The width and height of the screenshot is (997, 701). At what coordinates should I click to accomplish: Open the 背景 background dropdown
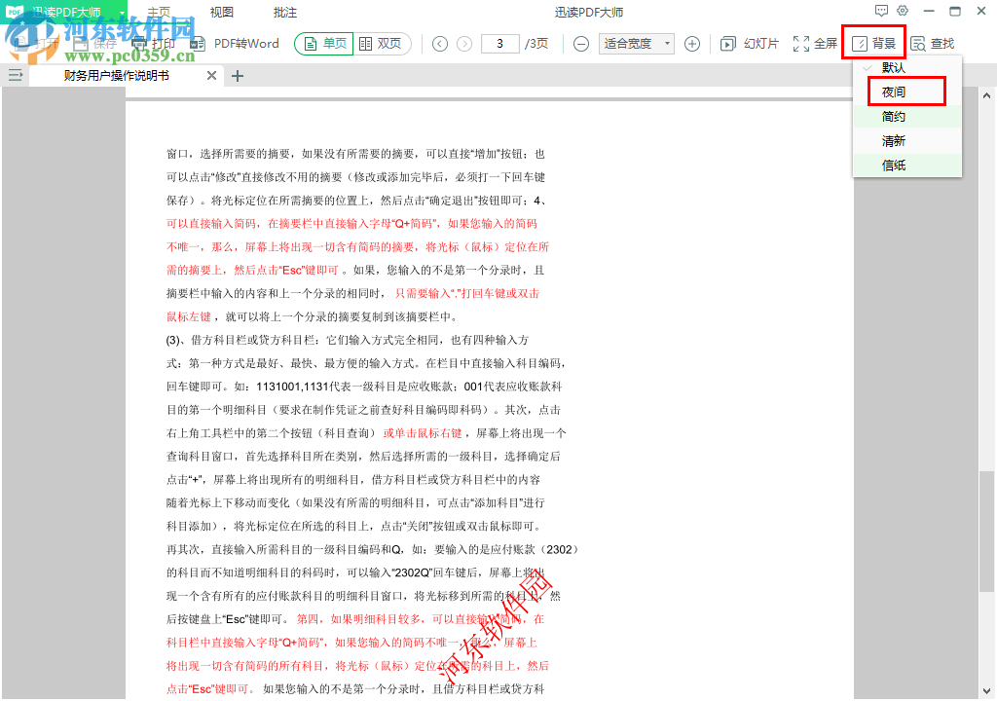click(873, 43)
